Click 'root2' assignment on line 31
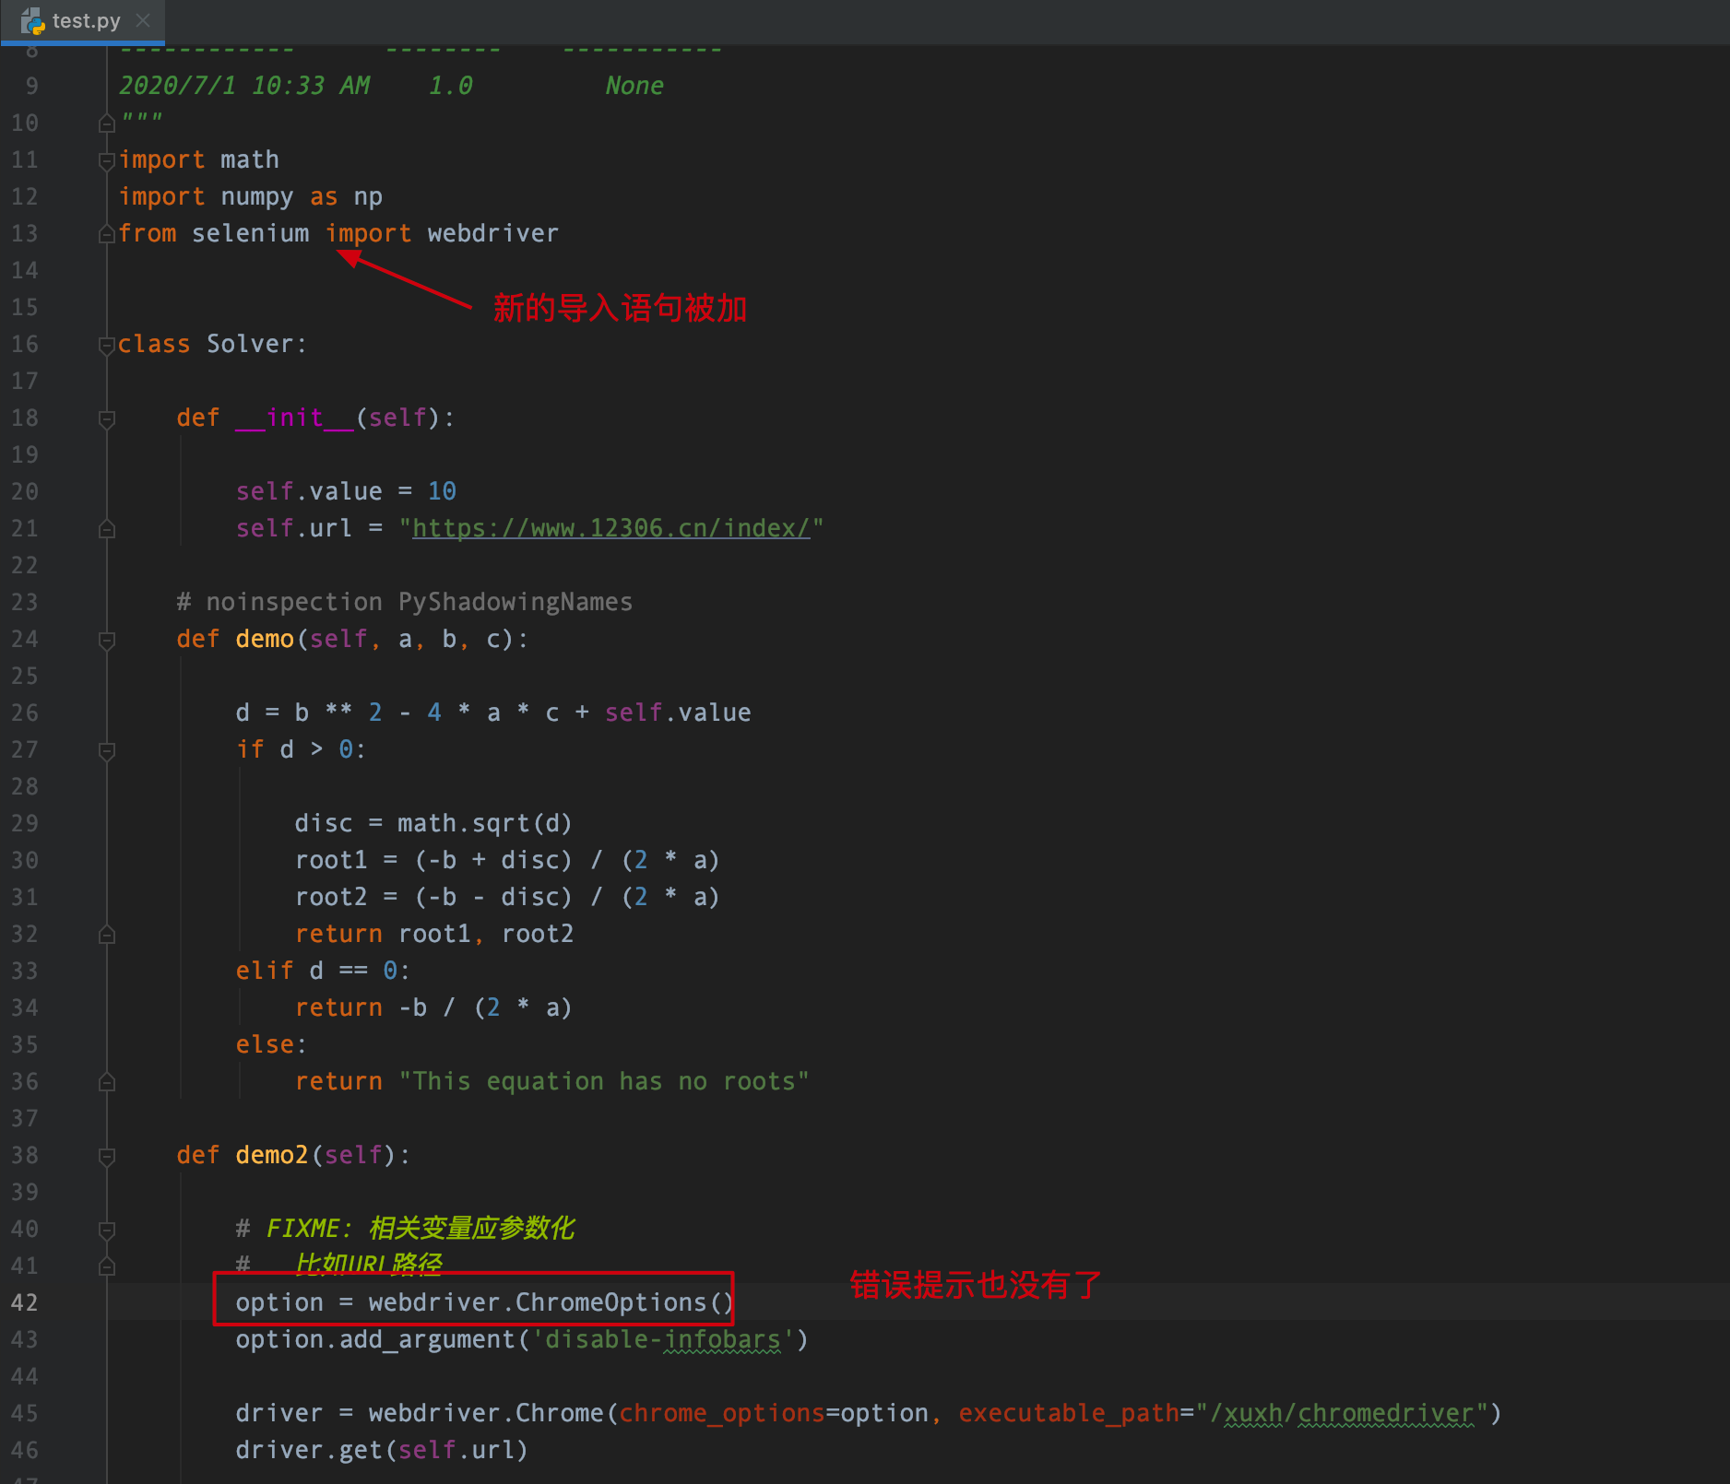The image size is (1730, 1484). coord(331,897)
